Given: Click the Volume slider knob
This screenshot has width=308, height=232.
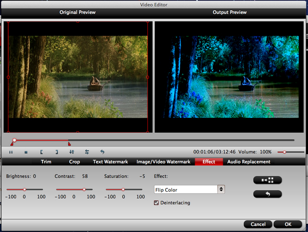Looking at the screenshot, I should pyautogui.click(x=284, y=152).
